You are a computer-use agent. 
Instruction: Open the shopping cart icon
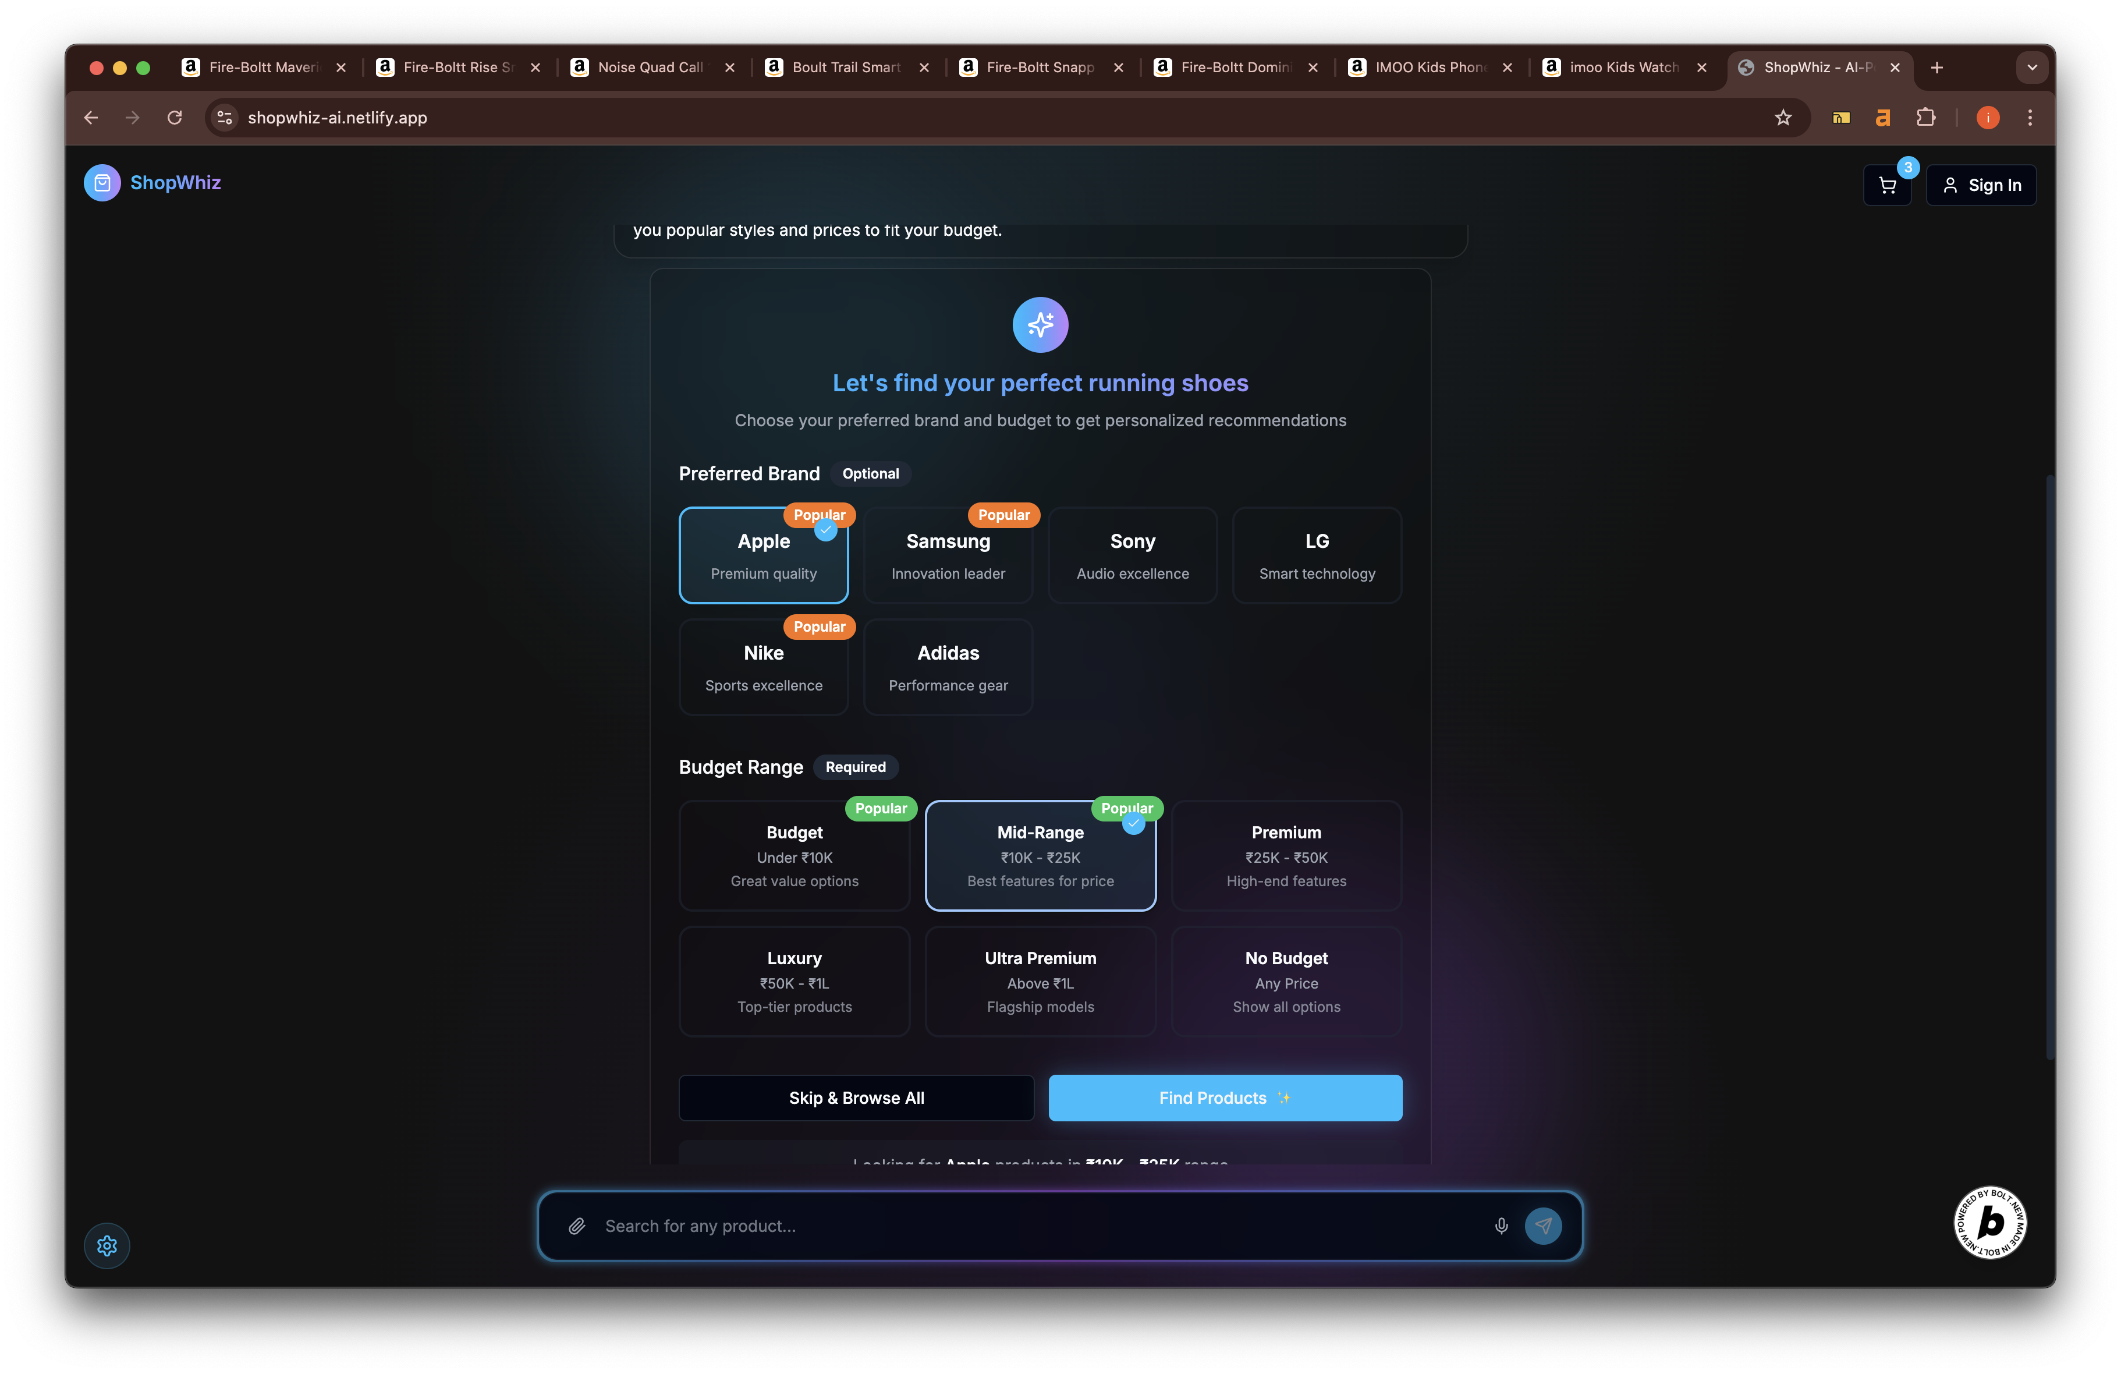click(1886, 186)
